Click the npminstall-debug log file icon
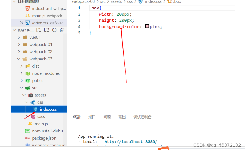Screen dimensions: 245x150 point(28,131)
